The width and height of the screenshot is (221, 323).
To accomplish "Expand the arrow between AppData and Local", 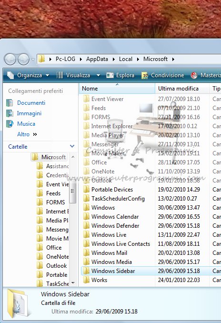I will [114, 60].
